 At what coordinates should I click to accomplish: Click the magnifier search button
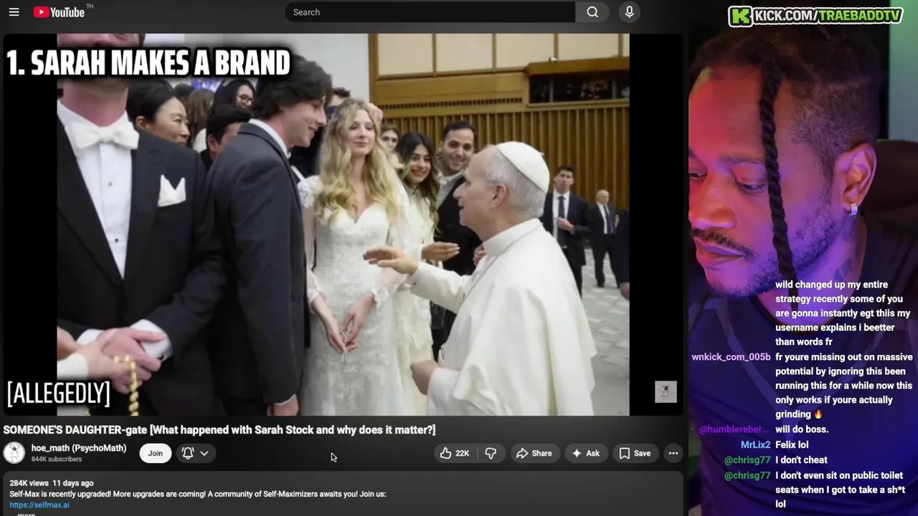(592, 12)
